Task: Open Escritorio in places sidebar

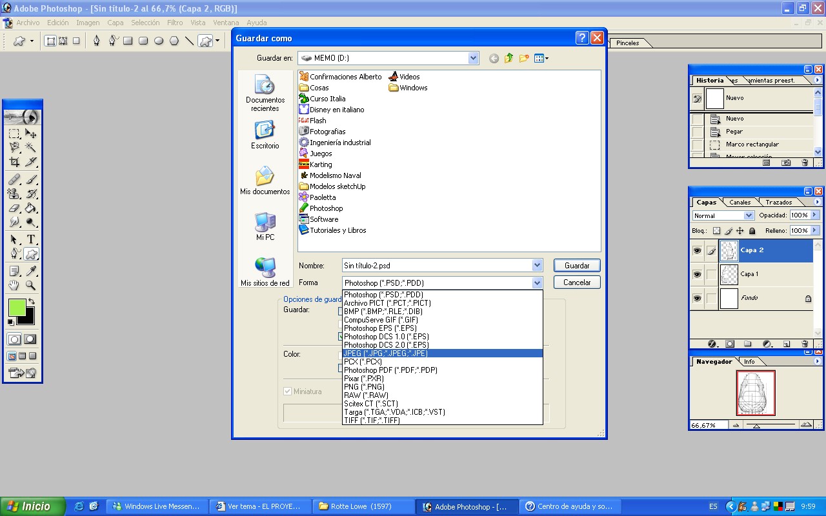Action: point(265,135)
